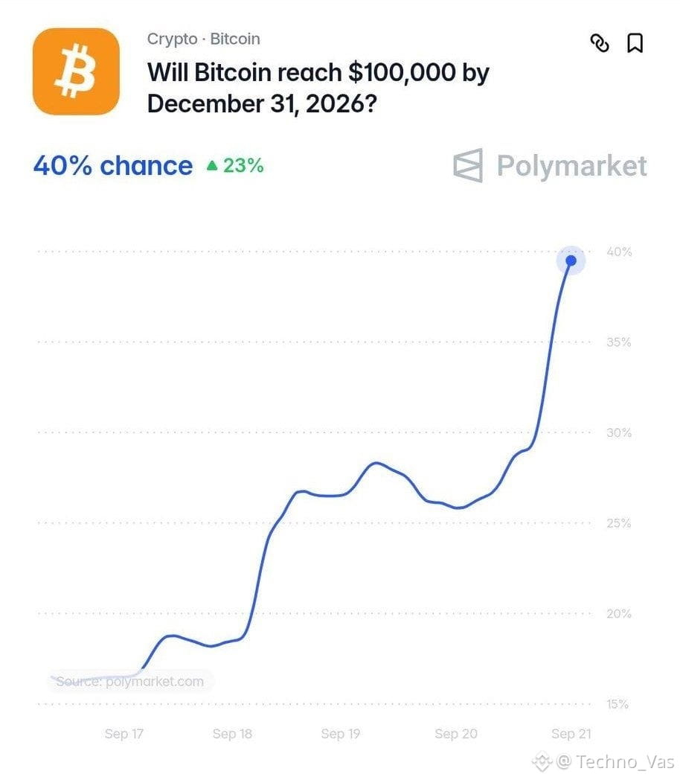680x780 pixels.
Task: Click the Polymarket logo icon
Action: [468, 165]
